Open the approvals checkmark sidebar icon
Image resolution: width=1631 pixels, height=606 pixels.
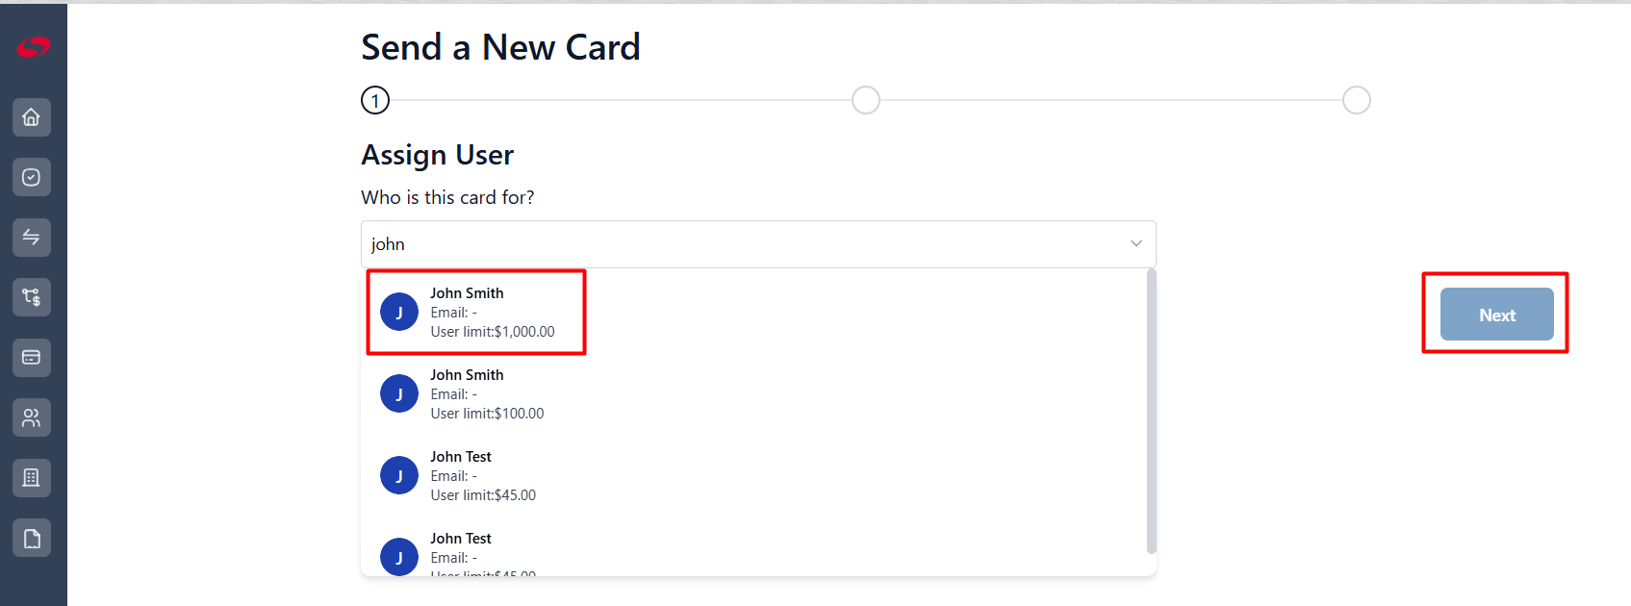(32, 177)
